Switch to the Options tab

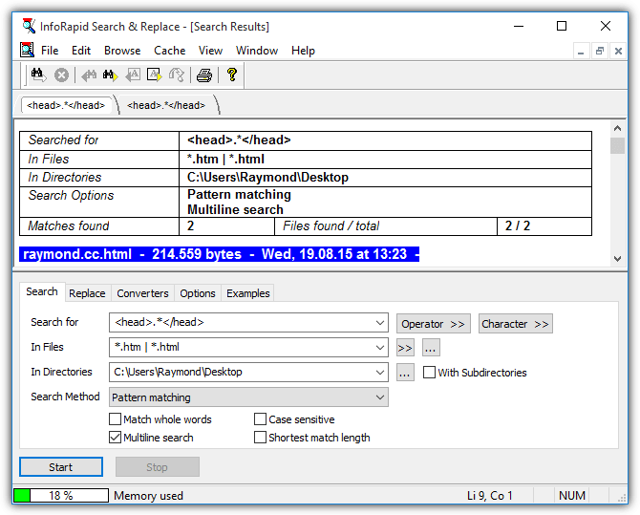198,293
